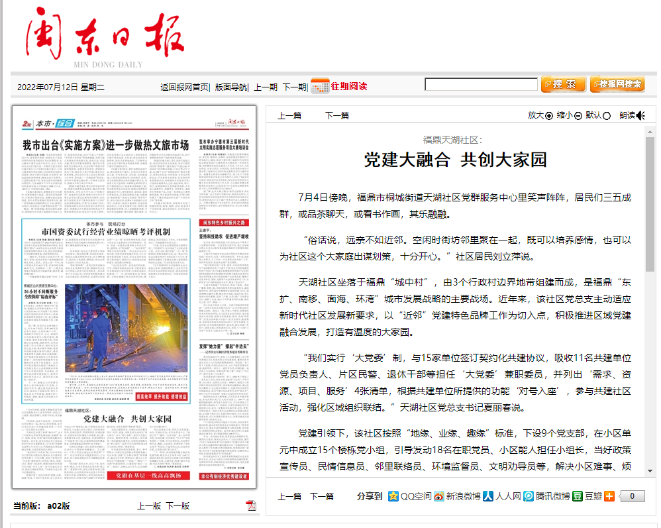Open 版面导航 page navigation
The image size is (661, 528).
231,87
